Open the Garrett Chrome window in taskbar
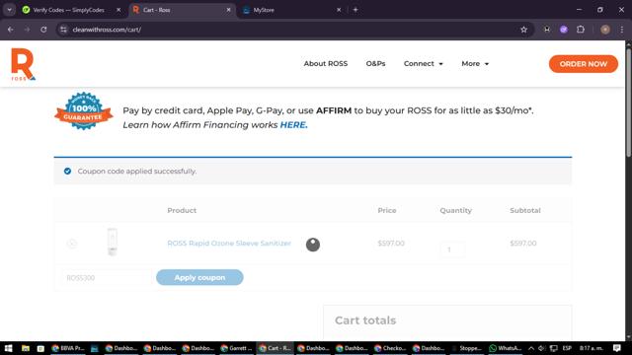Viewport: 632px width, 355px height. tap(237, 348)
